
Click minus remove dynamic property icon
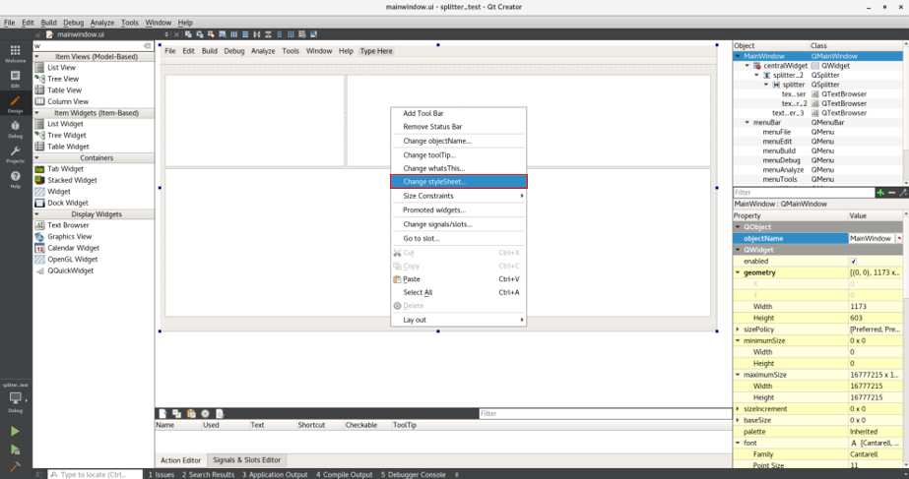pyautogui.click(x=891, y=193)
